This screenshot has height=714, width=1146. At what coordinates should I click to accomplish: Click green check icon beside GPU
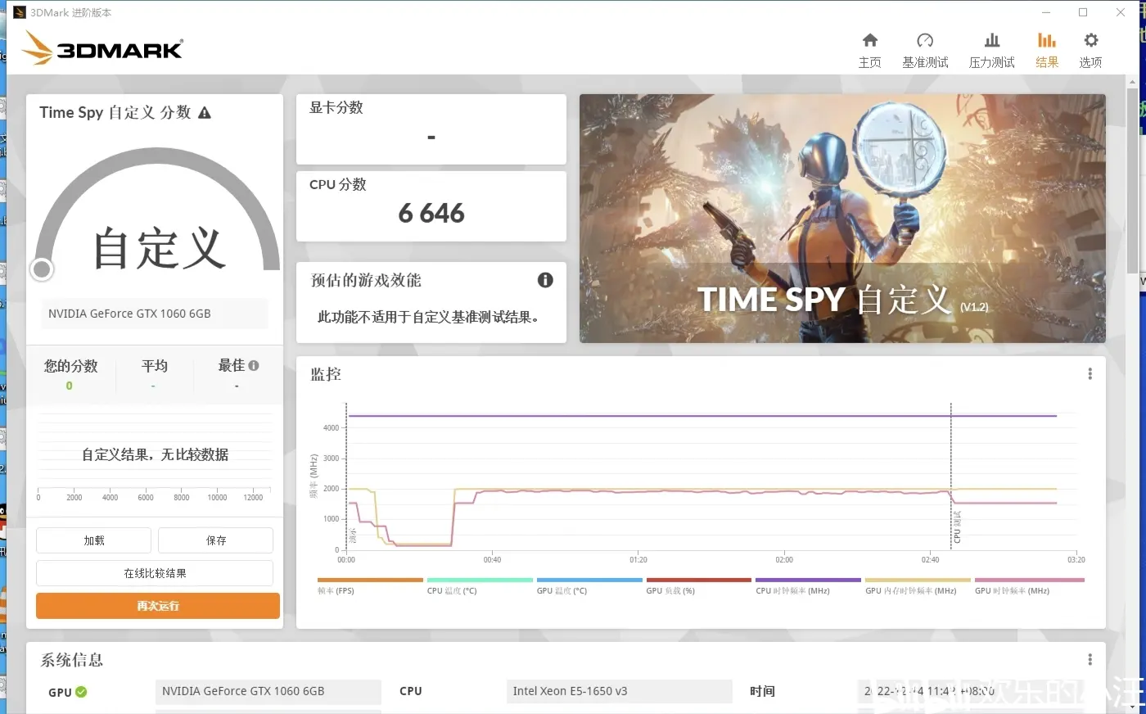coord(81,692)
